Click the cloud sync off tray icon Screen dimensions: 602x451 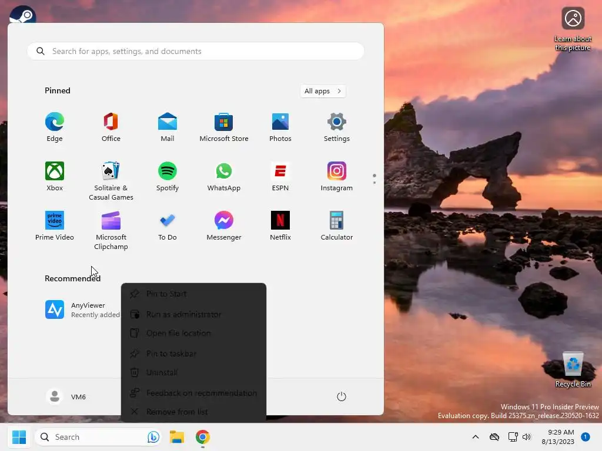coord(494,437)
